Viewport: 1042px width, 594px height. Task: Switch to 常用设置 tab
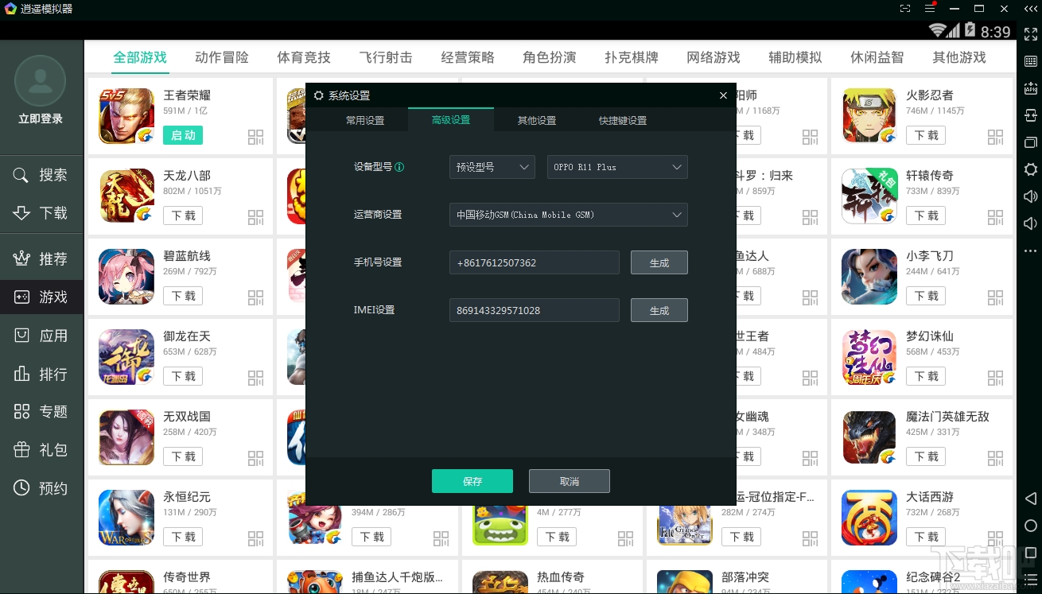(365, 120)
